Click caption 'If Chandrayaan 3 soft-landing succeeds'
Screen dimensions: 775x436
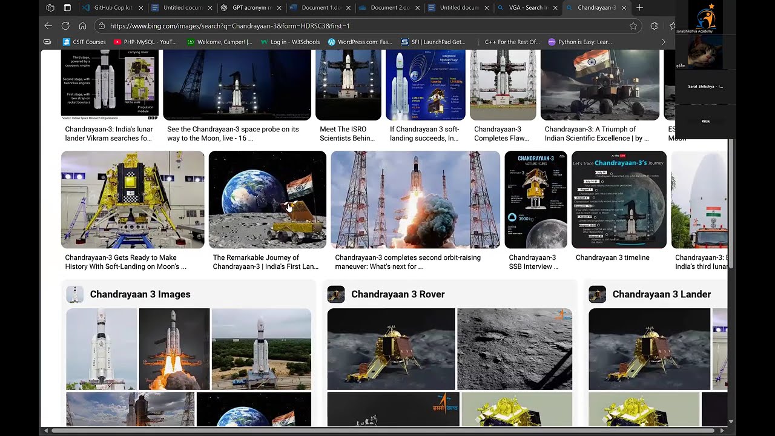pyautogui.click(x=424, y=133)
